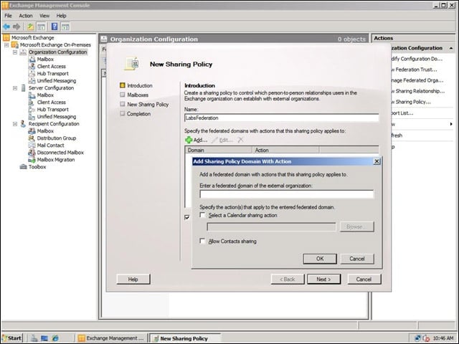Launch Internet Explorer from quick launch
Image resolution: width=459 pixels, height=344 pixels.
[55, 338]
